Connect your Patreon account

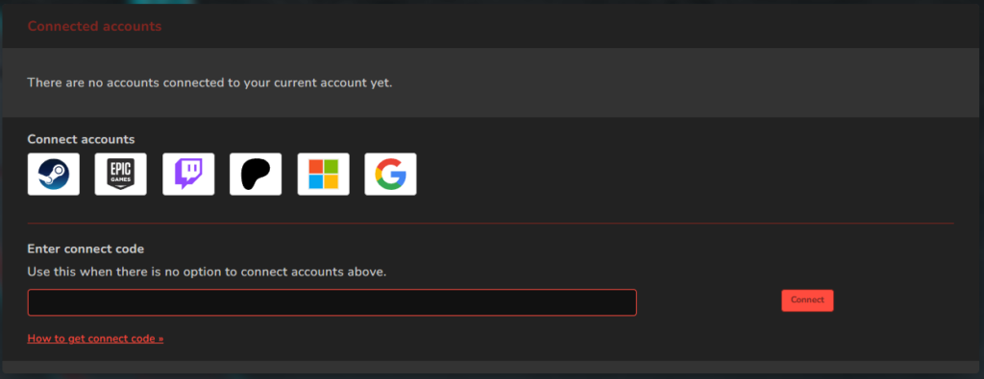(256, 175)
